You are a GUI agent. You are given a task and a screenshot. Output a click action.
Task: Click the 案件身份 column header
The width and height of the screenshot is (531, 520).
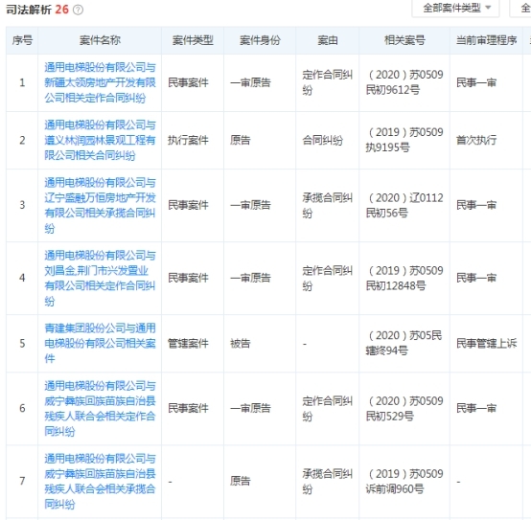[x=260, y=40]
